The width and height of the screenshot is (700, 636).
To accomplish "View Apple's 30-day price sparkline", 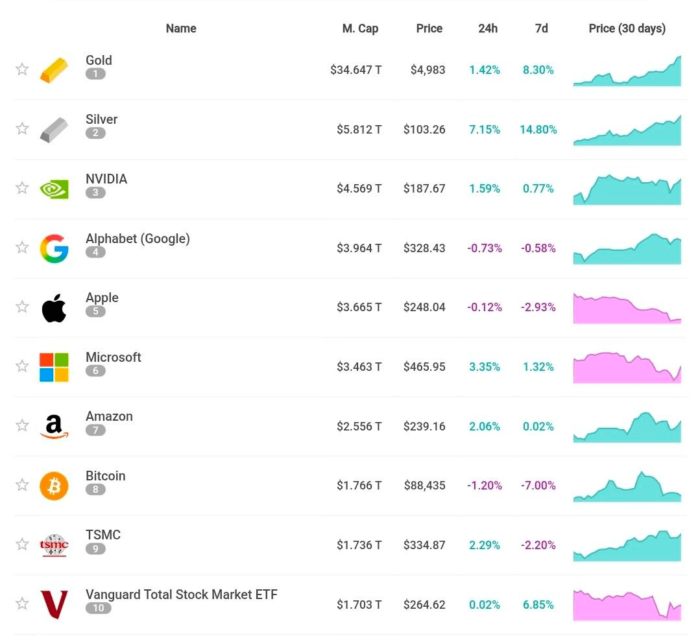I will [x=627, y=309].
